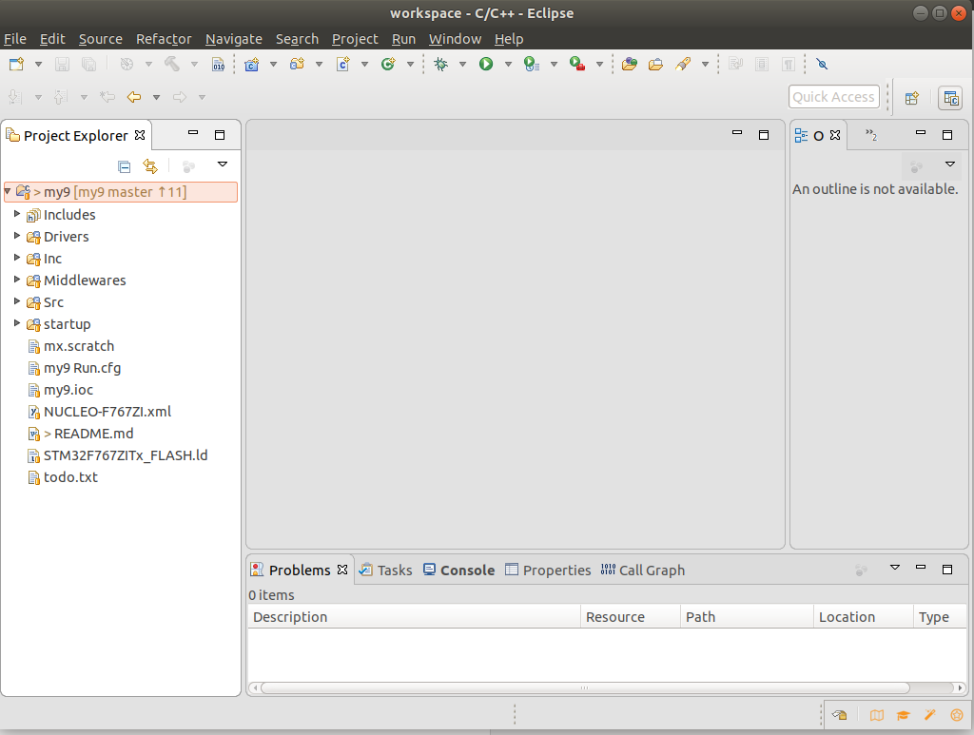Expand the Middlewares folder tree node
This screenshot has width=974, height=735.
[17, 280]
